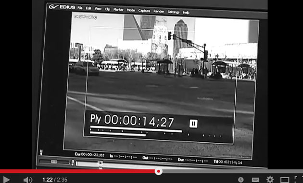Open the Capture menu

144,11
